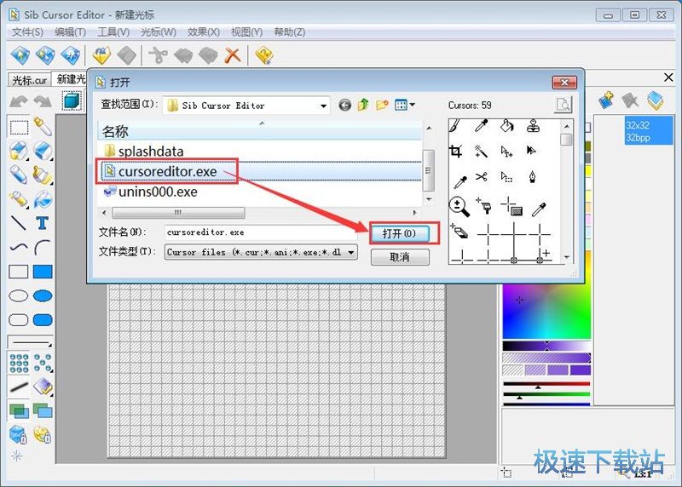Toggle the dotted pattern brush option
Image resolution: width=682 pixels, height=487 pixels.
[x=19, y=363]
